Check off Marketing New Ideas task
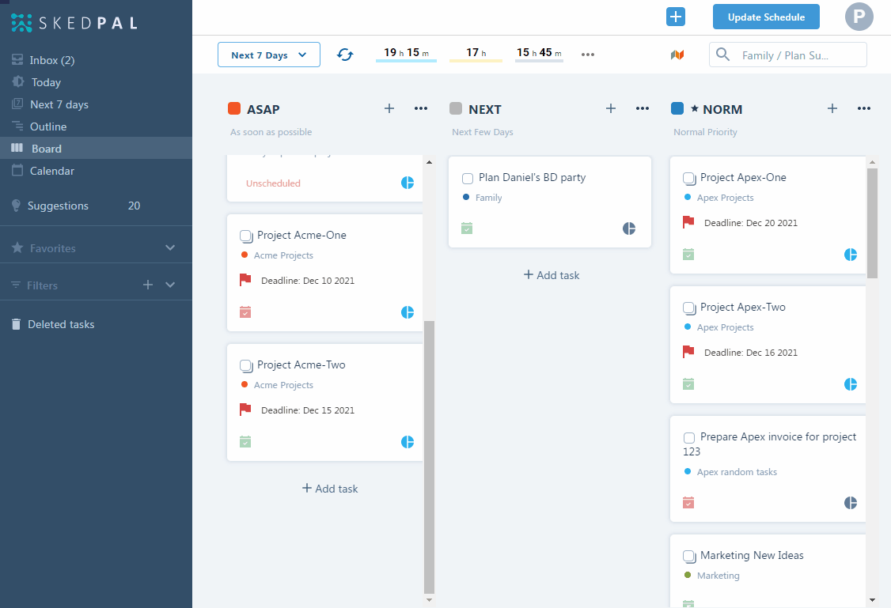891x608 pixels. [x=689, y=556]
